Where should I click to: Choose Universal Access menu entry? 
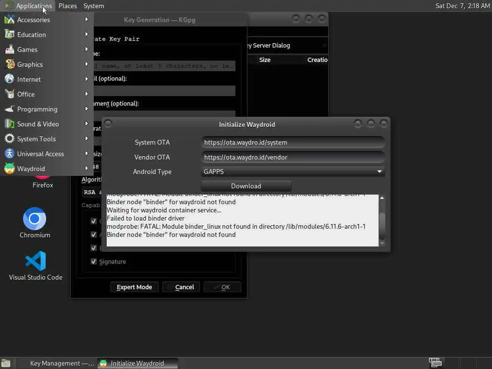click(x=47, y=153)
